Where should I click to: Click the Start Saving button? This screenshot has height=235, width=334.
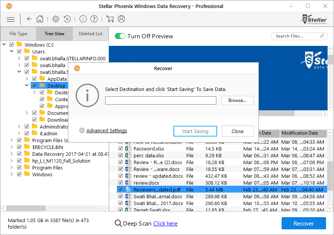195,131
